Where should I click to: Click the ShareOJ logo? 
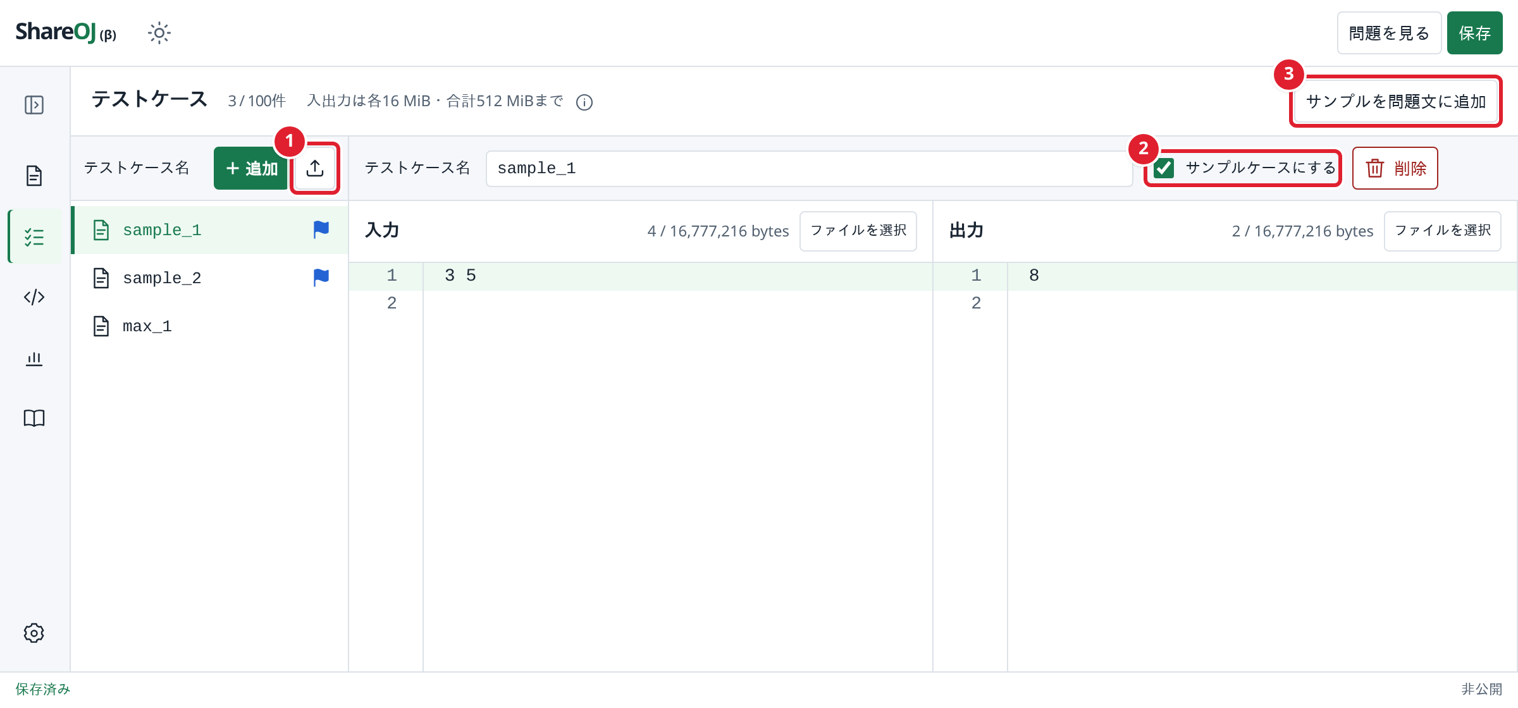tap(66, 32)
